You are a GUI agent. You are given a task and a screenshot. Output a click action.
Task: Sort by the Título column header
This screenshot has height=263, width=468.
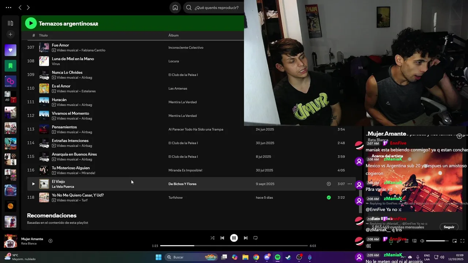click(43, 35)
